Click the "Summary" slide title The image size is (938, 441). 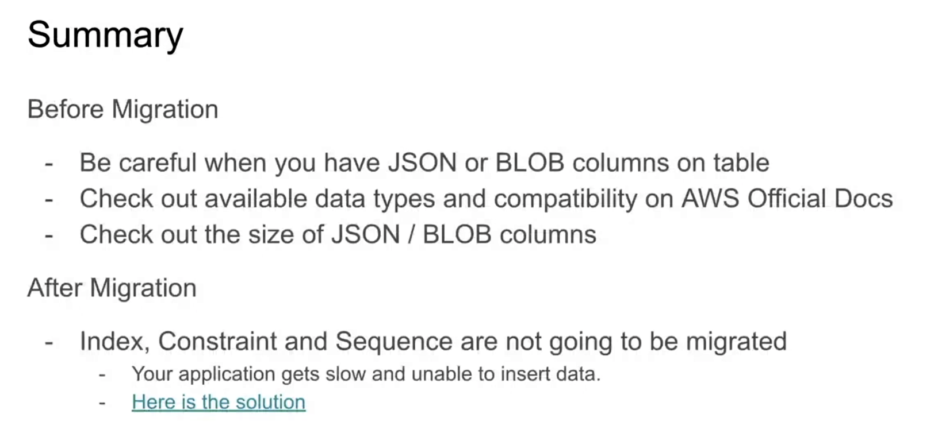pyautogui.click(x=105, y=34)
